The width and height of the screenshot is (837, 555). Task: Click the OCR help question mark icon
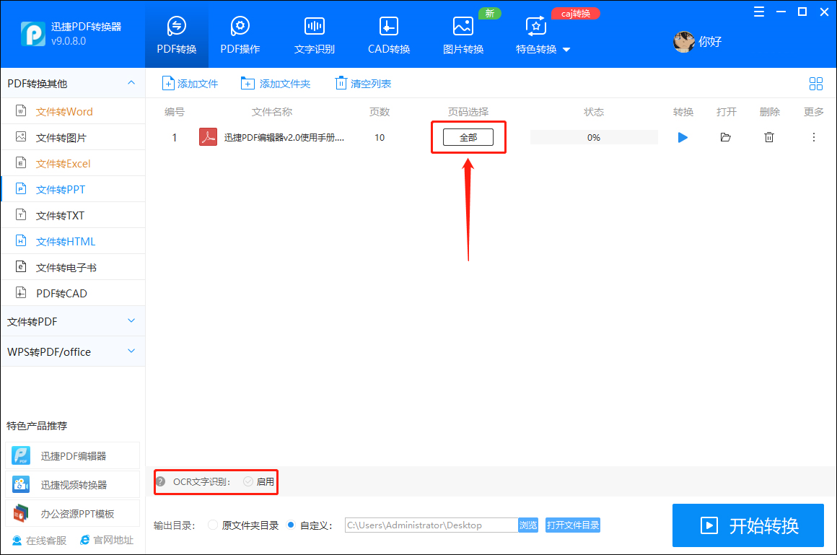coord(161,481)
